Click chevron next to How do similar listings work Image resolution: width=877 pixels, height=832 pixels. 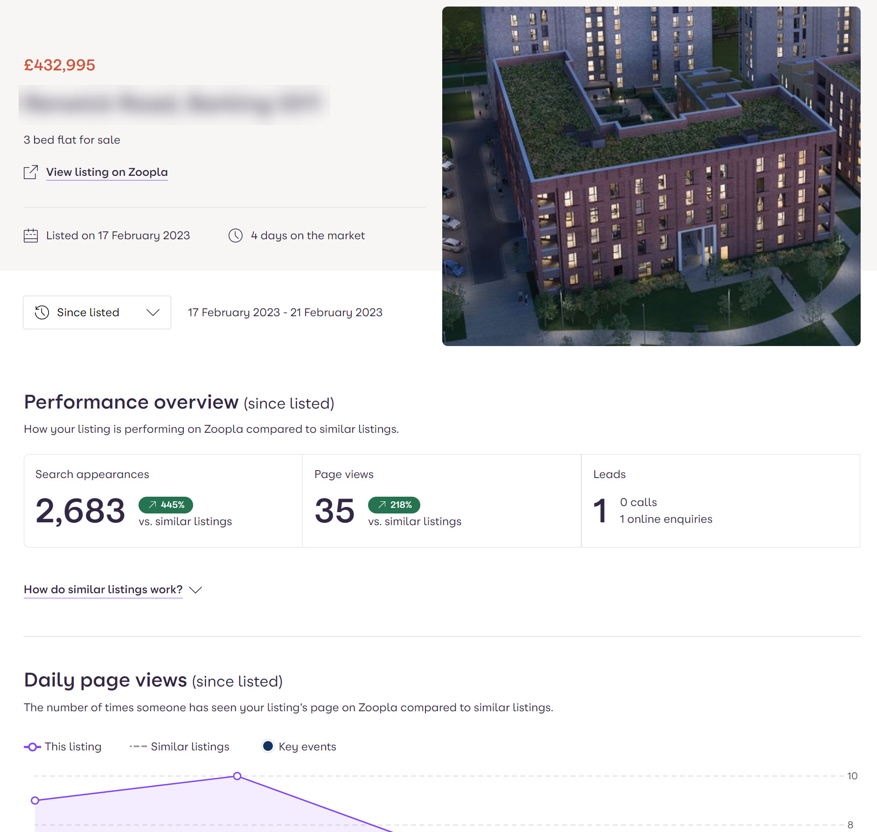pos(195,590)
